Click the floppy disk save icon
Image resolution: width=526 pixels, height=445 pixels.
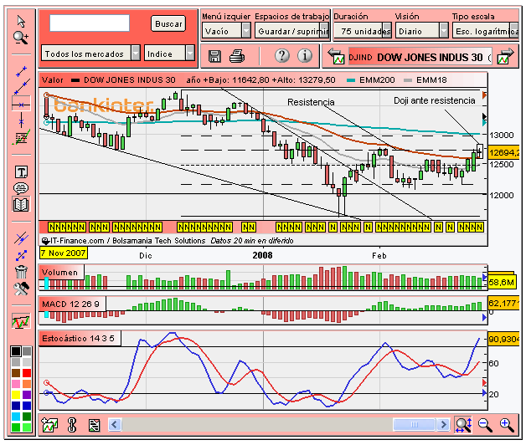pyautogui.click(x=214, y=56)
